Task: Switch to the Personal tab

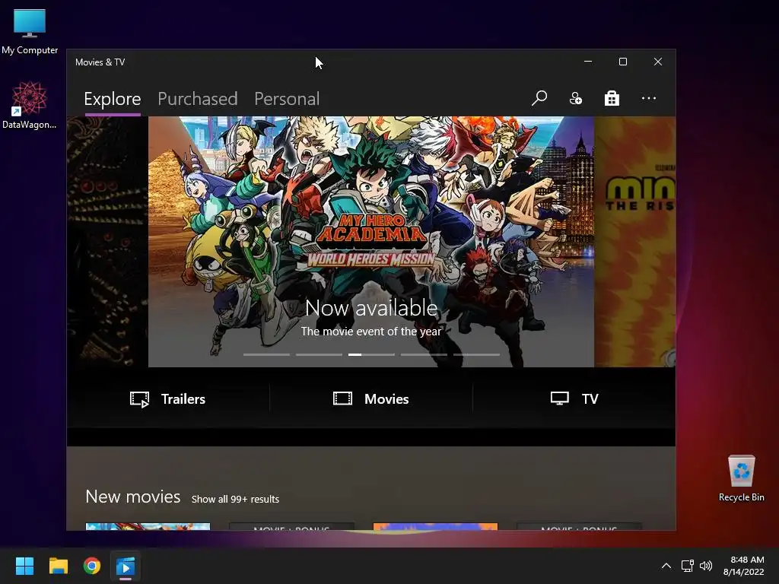Action: pos(287,99)
